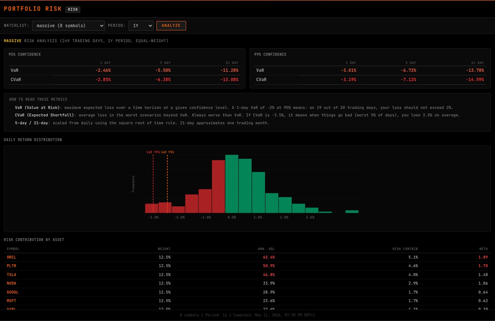Viewport: 495px width, 321px height.
Task: Click the tallest green histogram bar
Action: click(232, 184)
